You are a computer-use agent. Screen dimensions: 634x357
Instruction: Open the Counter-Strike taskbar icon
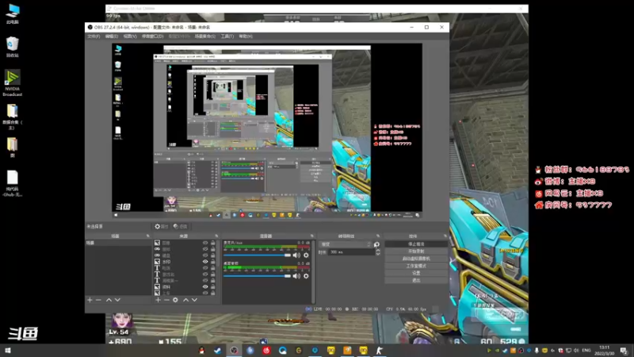point(380,351)
